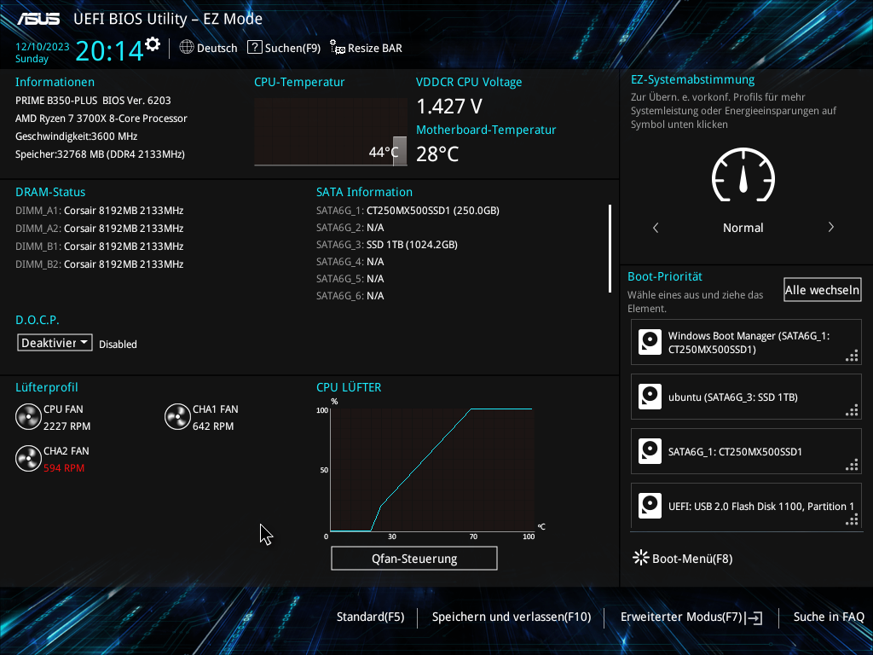Click the CPU LÜFTER fan curve graph
873x655 pixels.
(432, 470)
